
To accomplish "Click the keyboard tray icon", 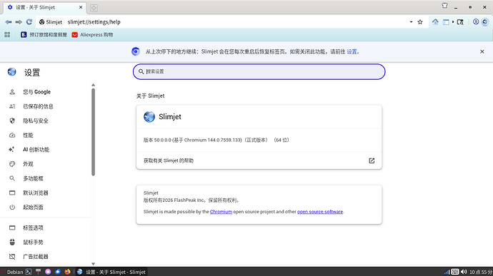I will [x=455, y=272].
